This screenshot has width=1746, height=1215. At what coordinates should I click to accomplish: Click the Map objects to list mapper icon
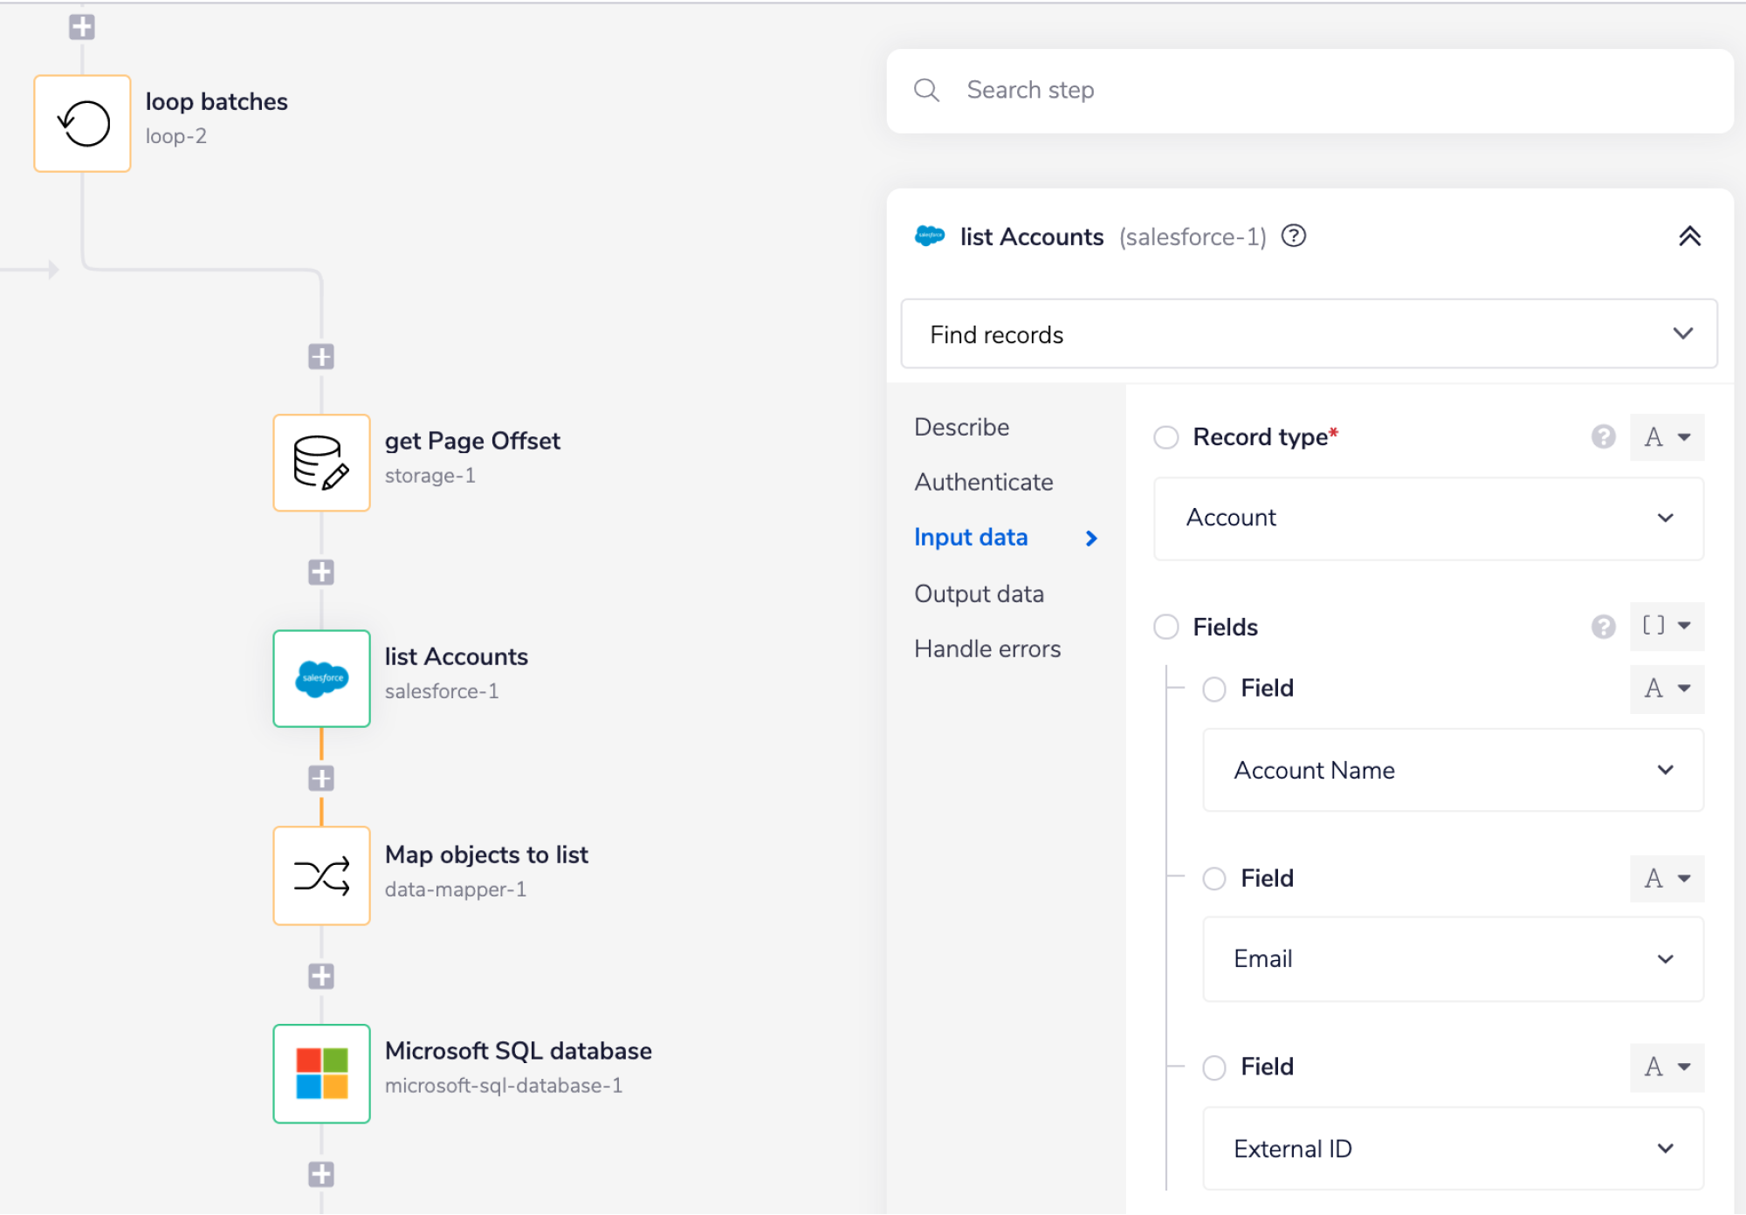[x=321, y=875]
